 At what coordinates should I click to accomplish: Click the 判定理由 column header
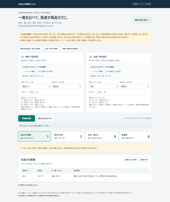(x=77, y=171)
